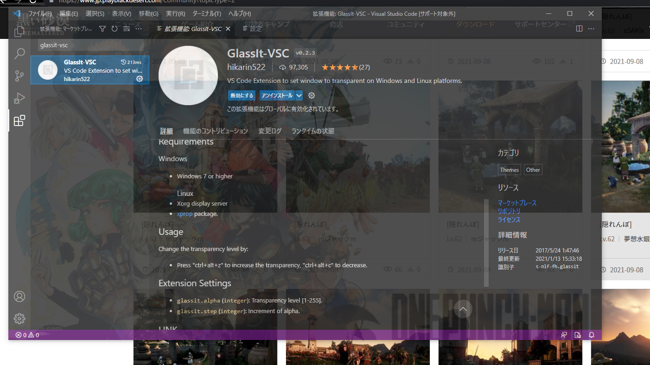Viewport: 650px width, 365px height.
Task: Open the 実行(R) menu
Action: pos(175,13)
